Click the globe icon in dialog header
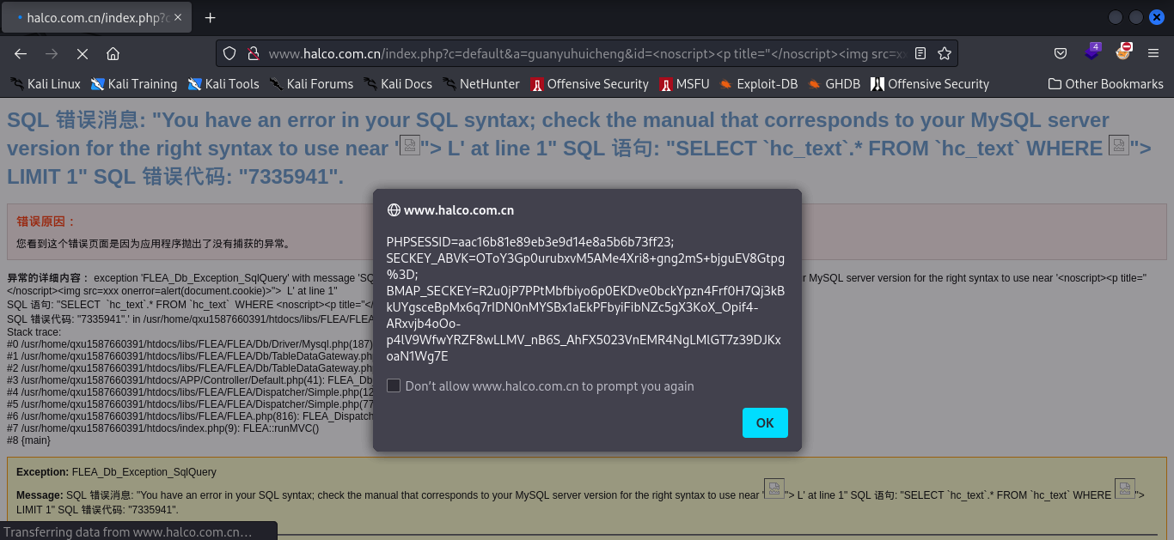Image resolution: width=1174 pixels, height=540 pixels. (x=394, y=210)
